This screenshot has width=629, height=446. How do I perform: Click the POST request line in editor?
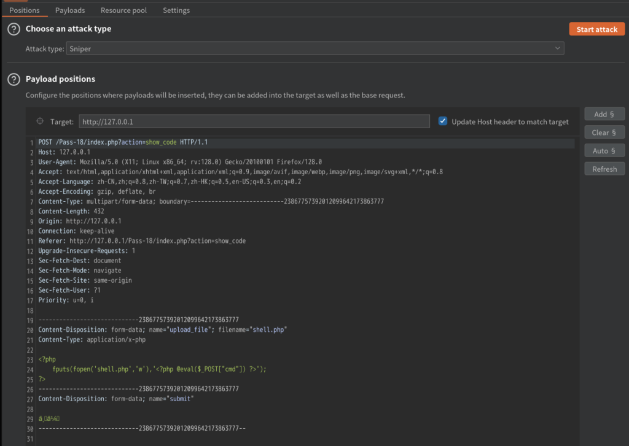tap(123, 142)
